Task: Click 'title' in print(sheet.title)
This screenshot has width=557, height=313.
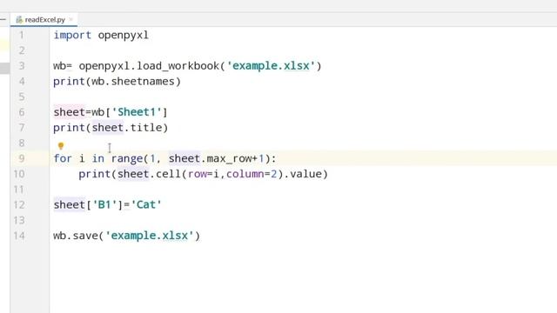Action: pos(146,128)
